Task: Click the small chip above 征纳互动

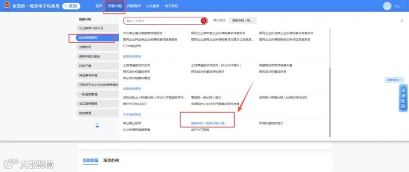Action: (x=394, y=80)
